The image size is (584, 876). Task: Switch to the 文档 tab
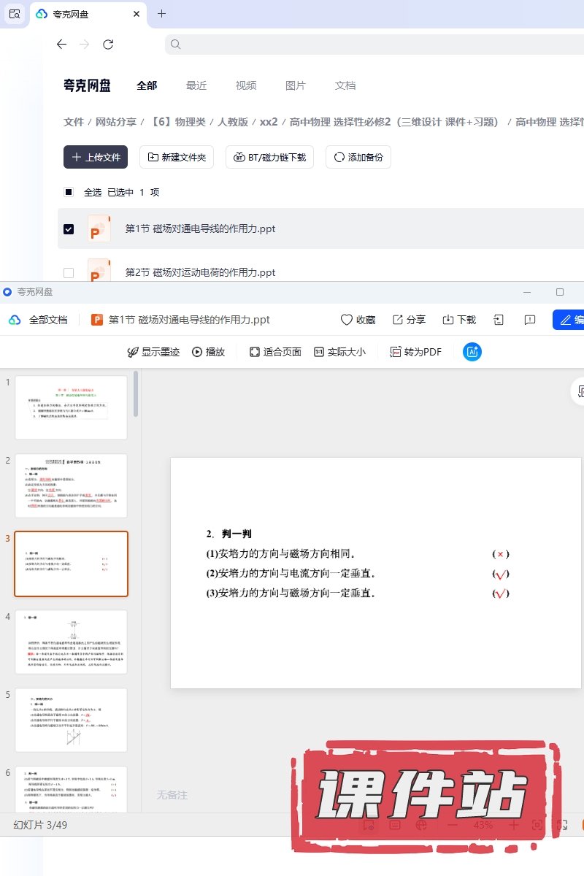[345, 85]
